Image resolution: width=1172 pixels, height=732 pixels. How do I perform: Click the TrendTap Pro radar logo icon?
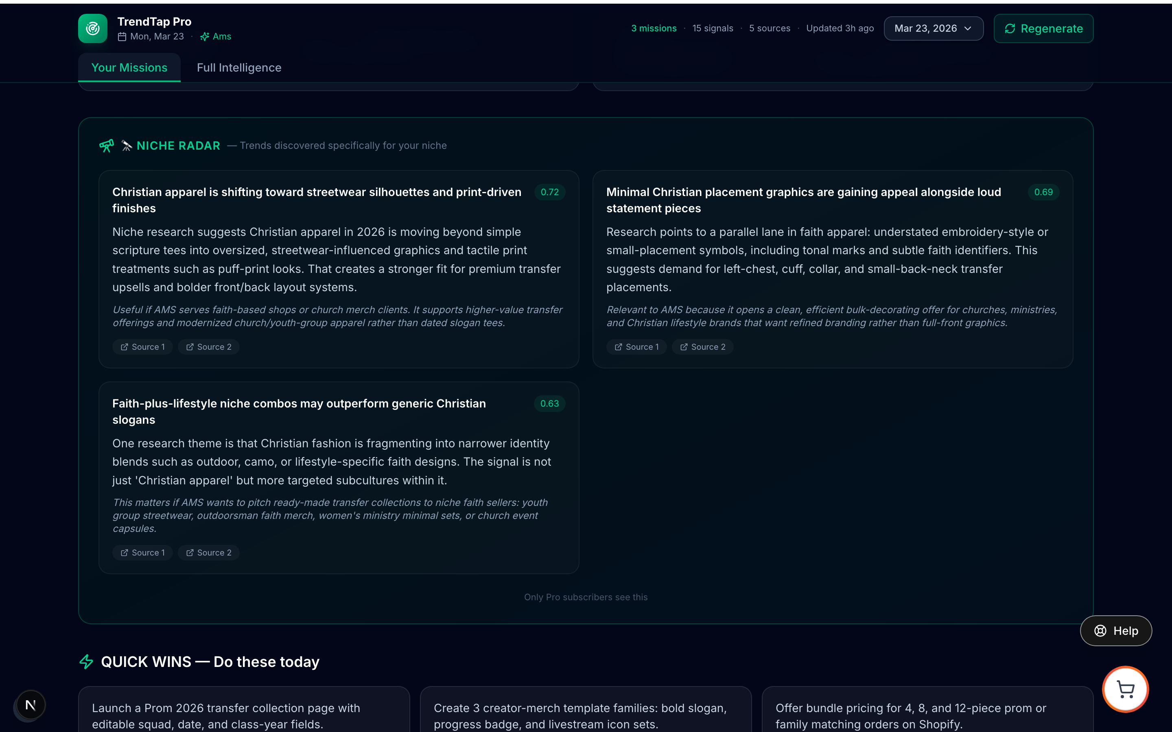point(92,28)
